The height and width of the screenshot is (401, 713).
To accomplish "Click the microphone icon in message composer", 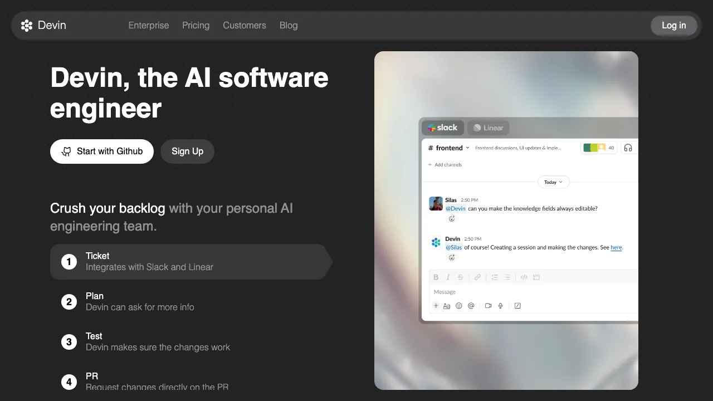I will pos(501,306).
